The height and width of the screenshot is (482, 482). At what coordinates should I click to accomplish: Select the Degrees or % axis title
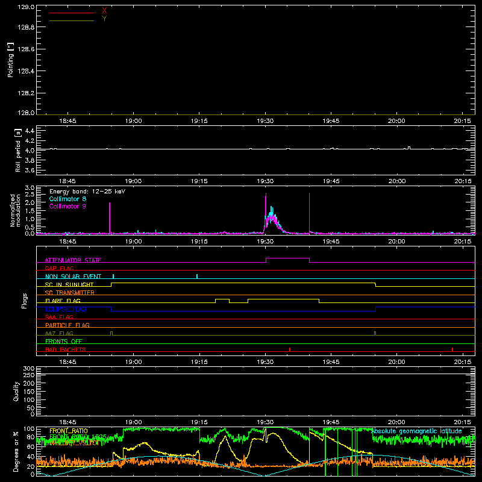[x=16, y=451]
